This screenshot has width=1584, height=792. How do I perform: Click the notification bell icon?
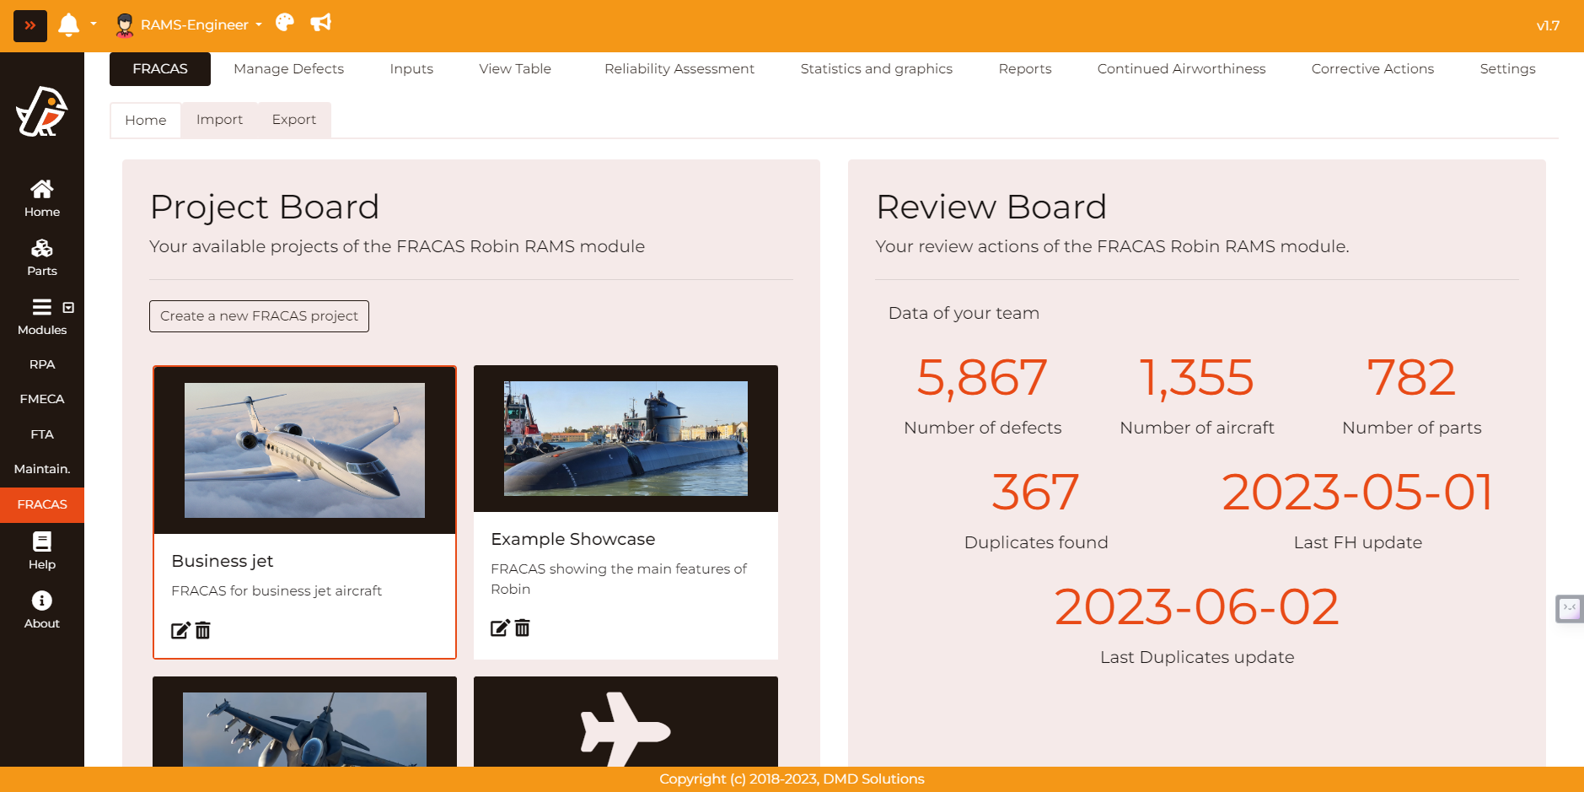68,24
